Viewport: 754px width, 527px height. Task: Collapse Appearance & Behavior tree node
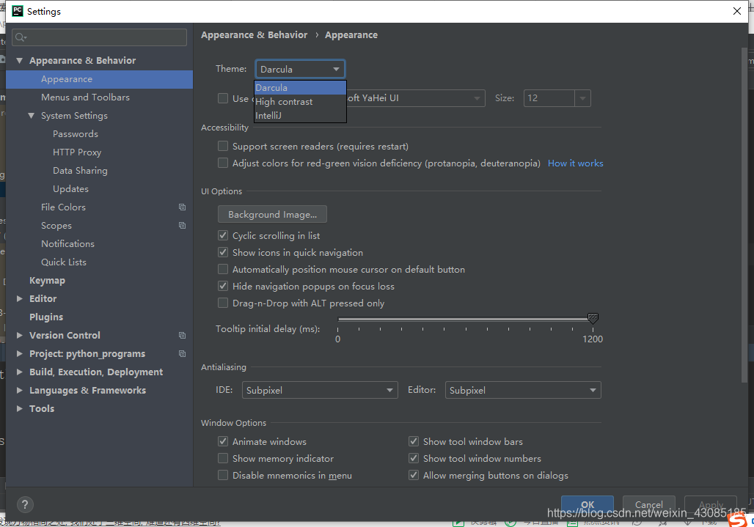click(19, 61)
